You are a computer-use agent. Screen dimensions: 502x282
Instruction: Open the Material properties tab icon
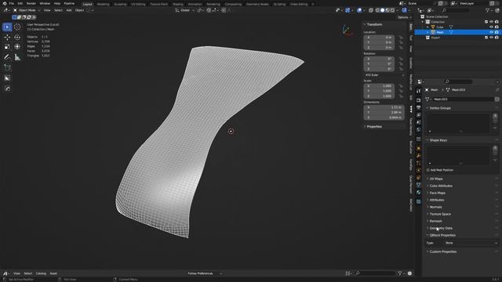click(418, 193)
